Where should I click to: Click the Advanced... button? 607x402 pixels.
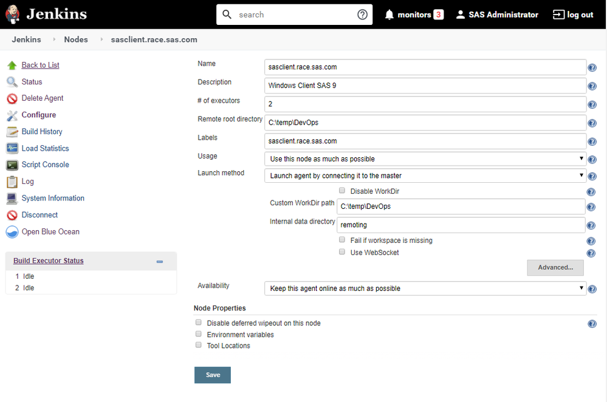(555, 268)
